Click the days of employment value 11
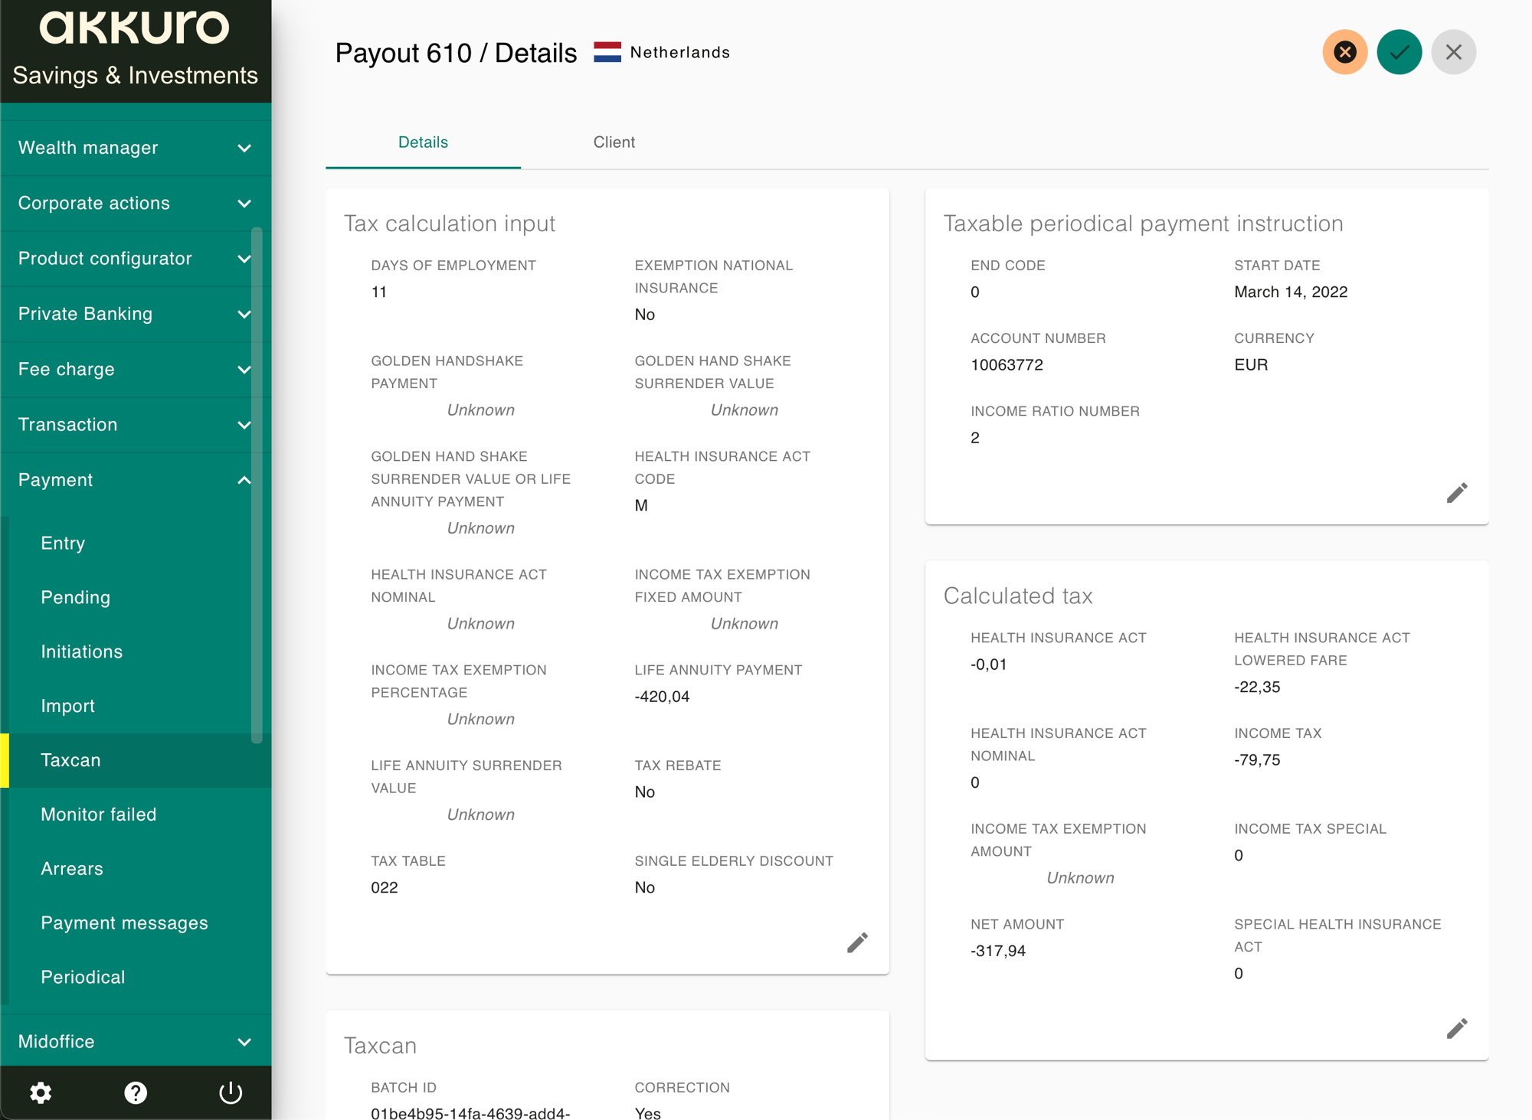 [x=378, y=292]
